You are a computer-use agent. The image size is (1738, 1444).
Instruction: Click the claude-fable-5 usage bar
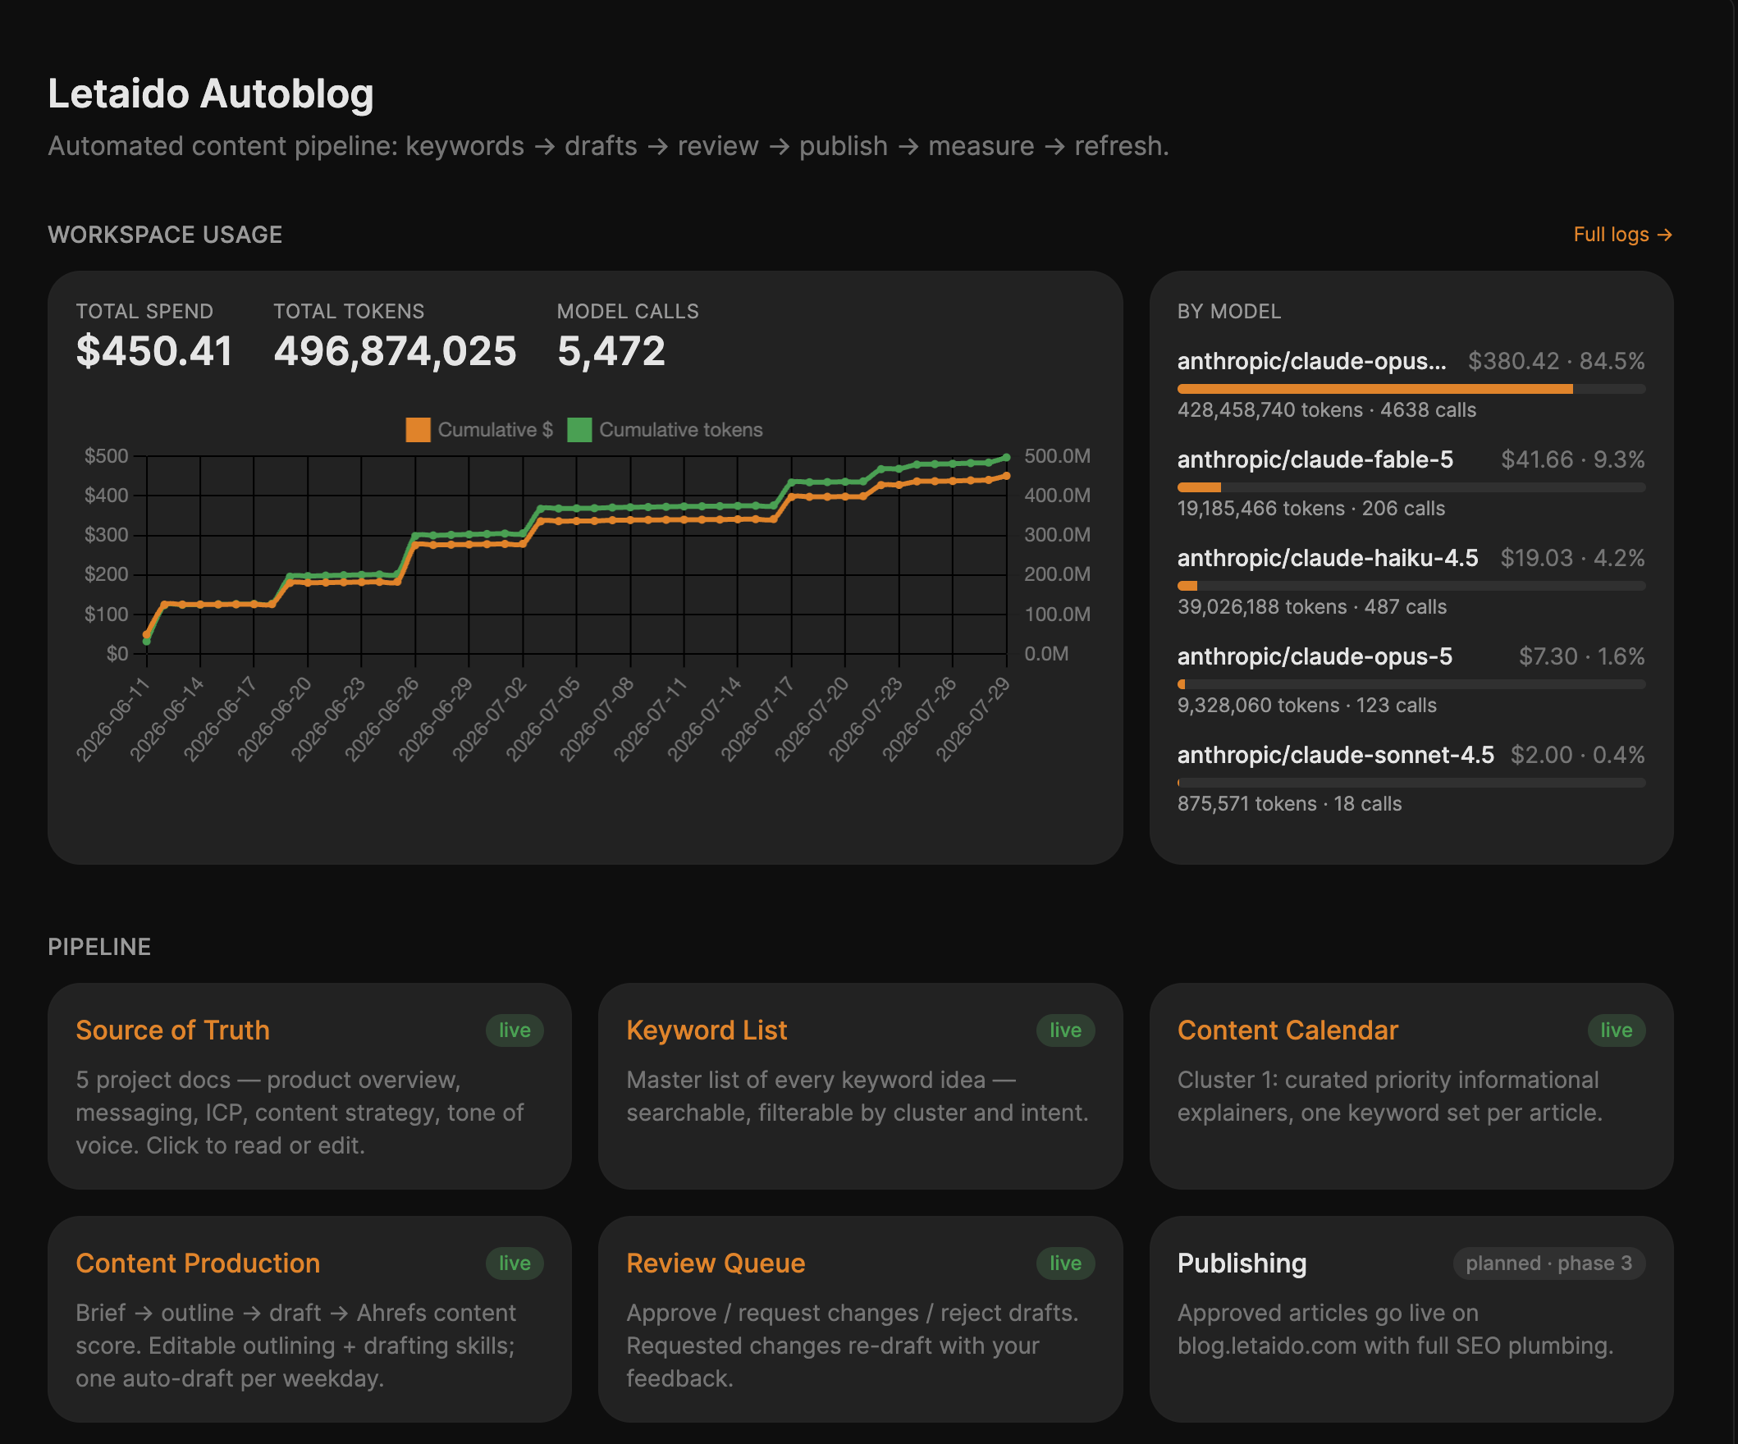point(1411,487)
